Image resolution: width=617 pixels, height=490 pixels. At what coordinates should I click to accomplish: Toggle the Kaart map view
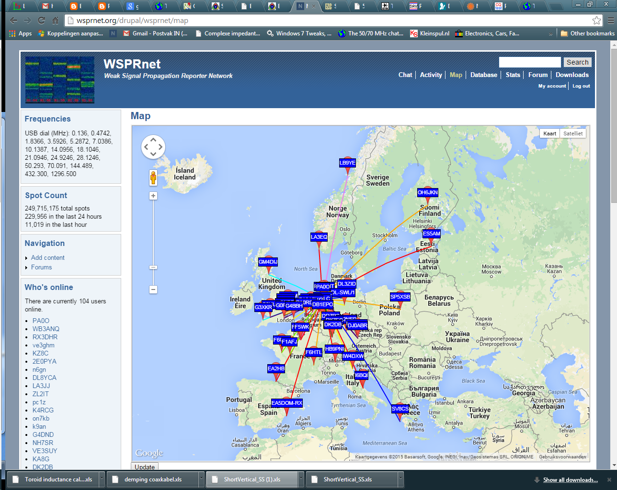[x=550, y=133]
